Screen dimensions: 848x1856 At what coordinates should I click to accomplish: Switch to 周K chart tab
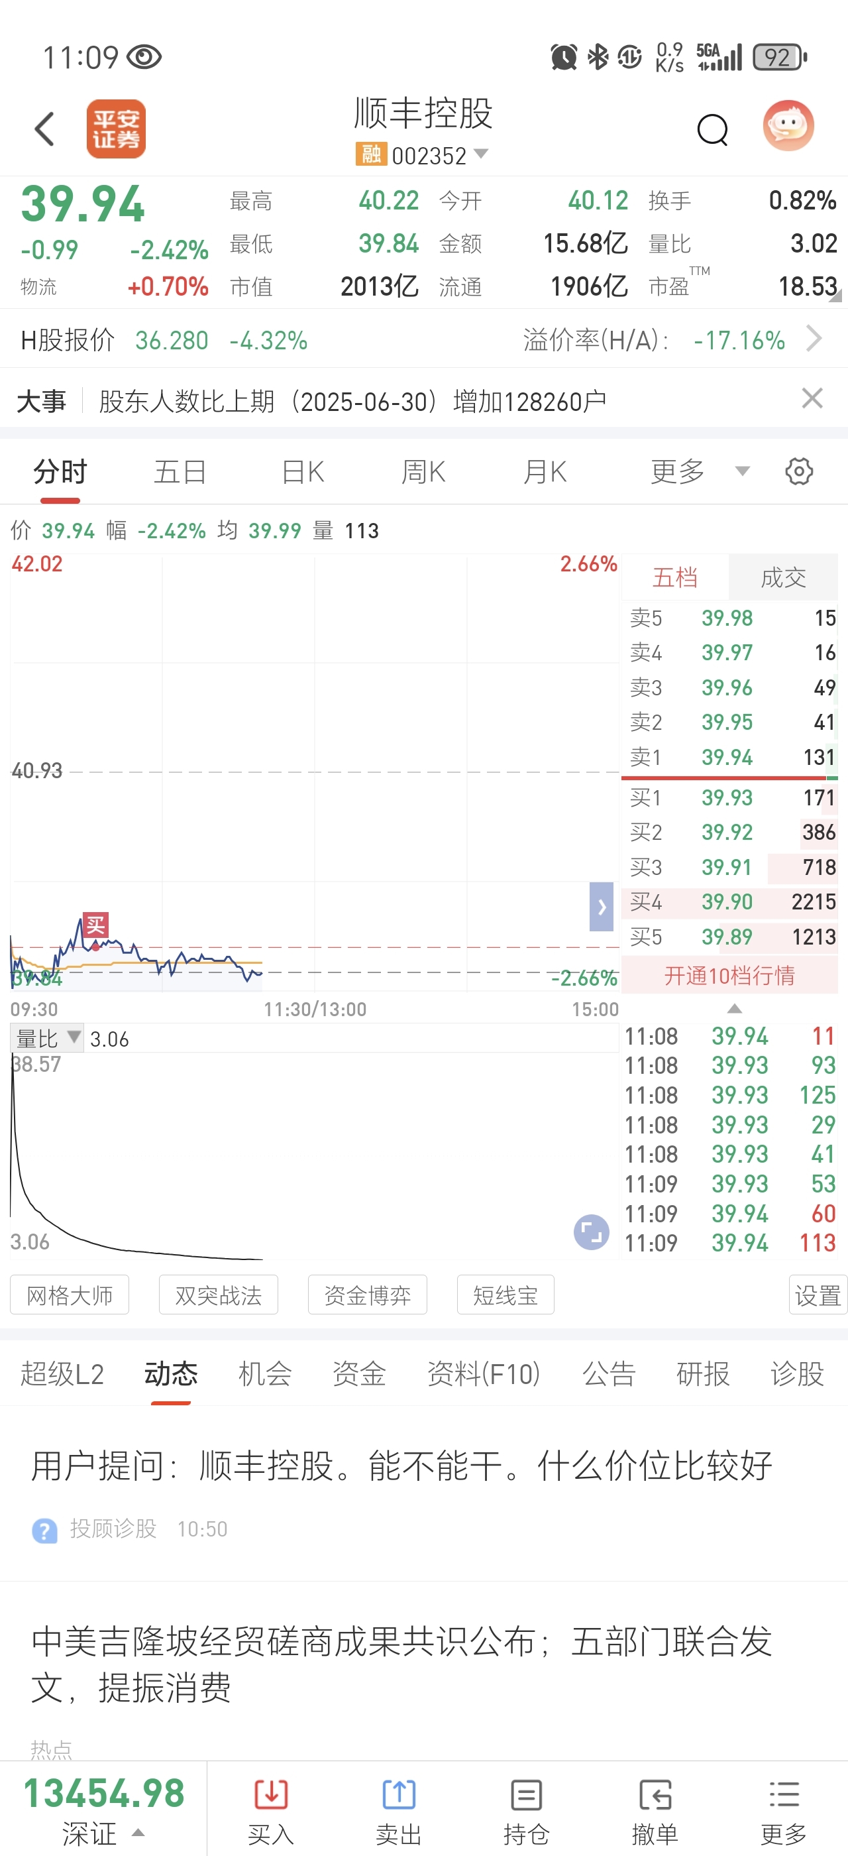coord(423,472)
